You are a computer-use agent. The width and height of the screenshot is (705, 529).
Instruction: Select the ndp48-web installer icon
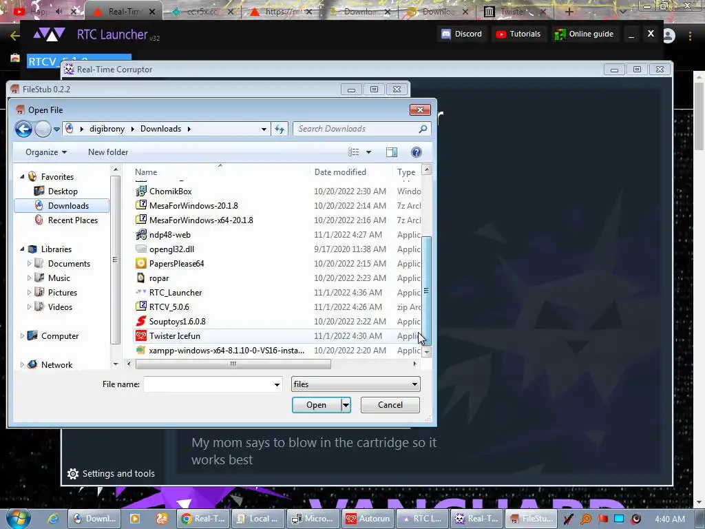[141, 234]
